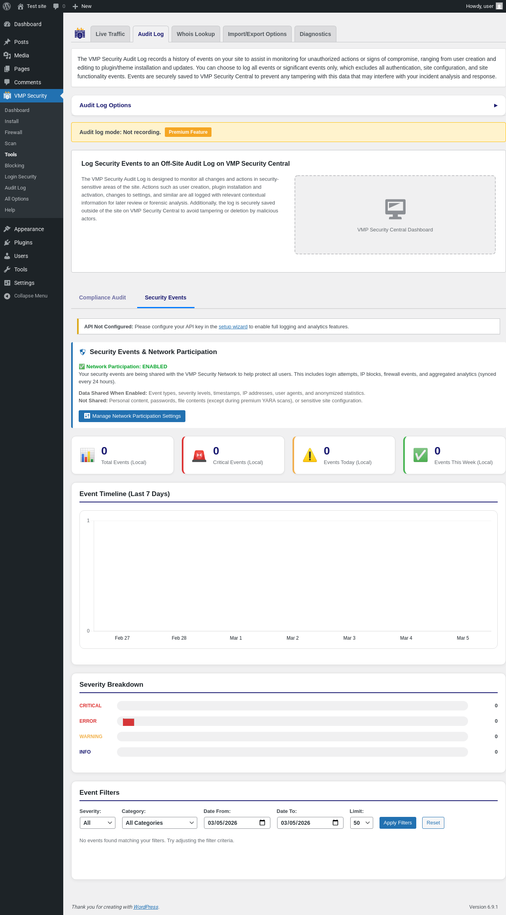Click the bar chart Total Events icon
The image size is (506, 915).
[x=87, y=455]
